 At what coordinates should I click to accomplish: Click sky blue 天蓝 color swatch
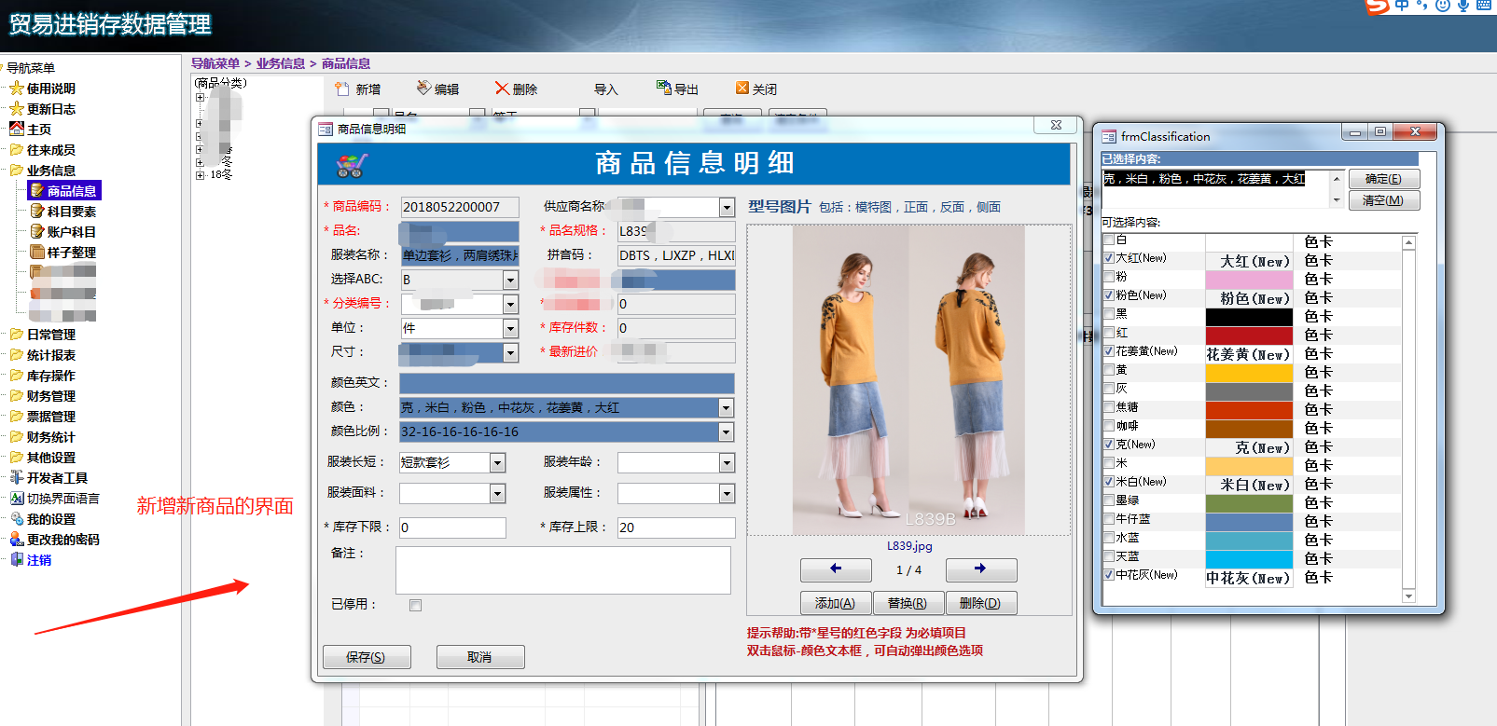pos(1249,559)
